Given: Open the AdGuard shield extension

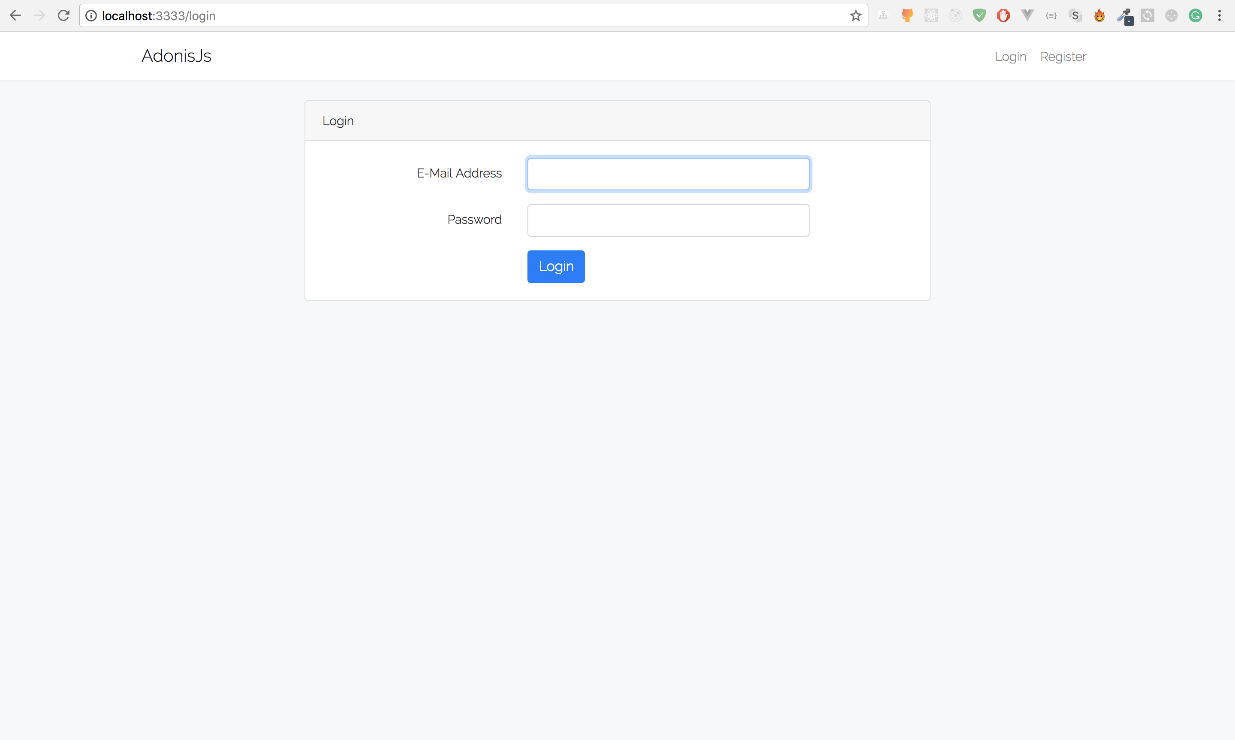Looking at the screenshot, I should (x=979, y=15).
